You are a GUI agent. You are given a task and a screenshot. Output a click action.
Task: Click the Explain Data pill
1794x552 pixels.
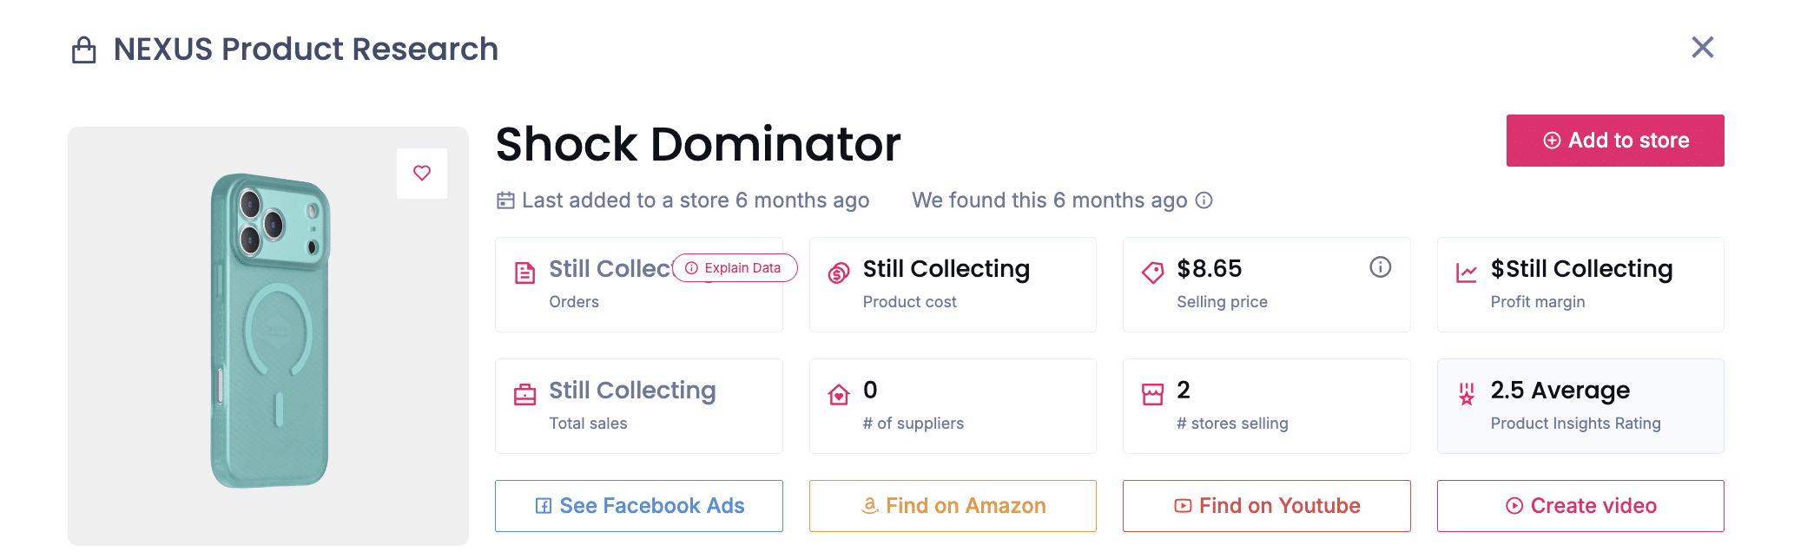(735, 268)
